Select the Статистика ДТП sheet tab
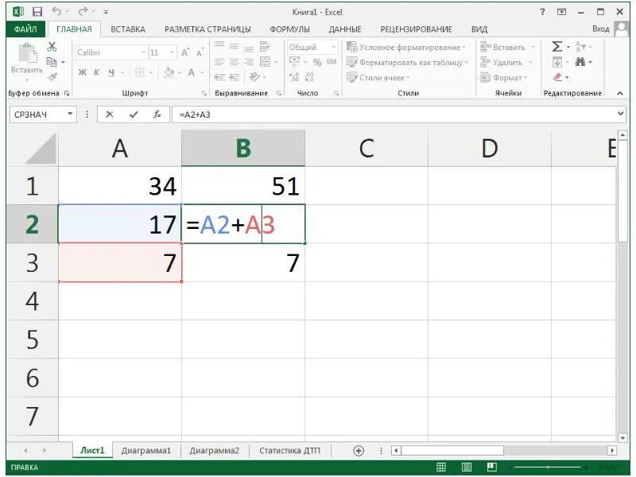This screenshot has height=477, width=636. pyautogui.click(x=289, y=450)
